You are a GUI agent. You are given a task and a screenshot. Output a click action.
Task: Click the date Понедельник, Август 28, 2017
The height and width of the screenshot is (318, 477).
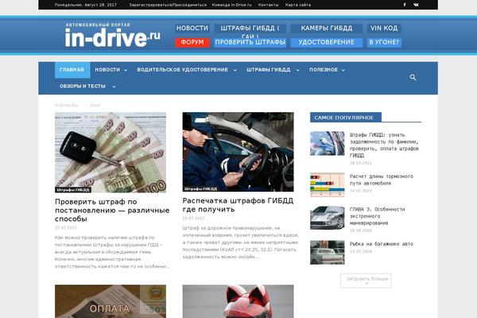[x=86, y=5]
